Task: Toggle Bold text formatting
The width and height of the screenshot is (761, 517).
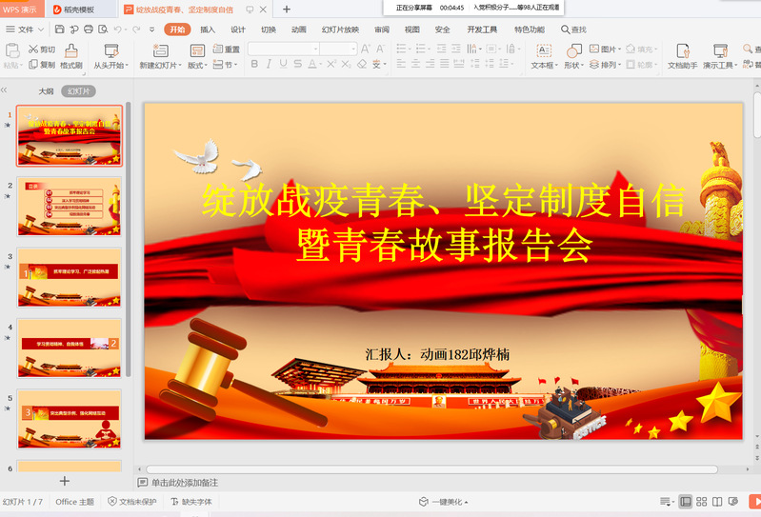Action: point(254,65)
